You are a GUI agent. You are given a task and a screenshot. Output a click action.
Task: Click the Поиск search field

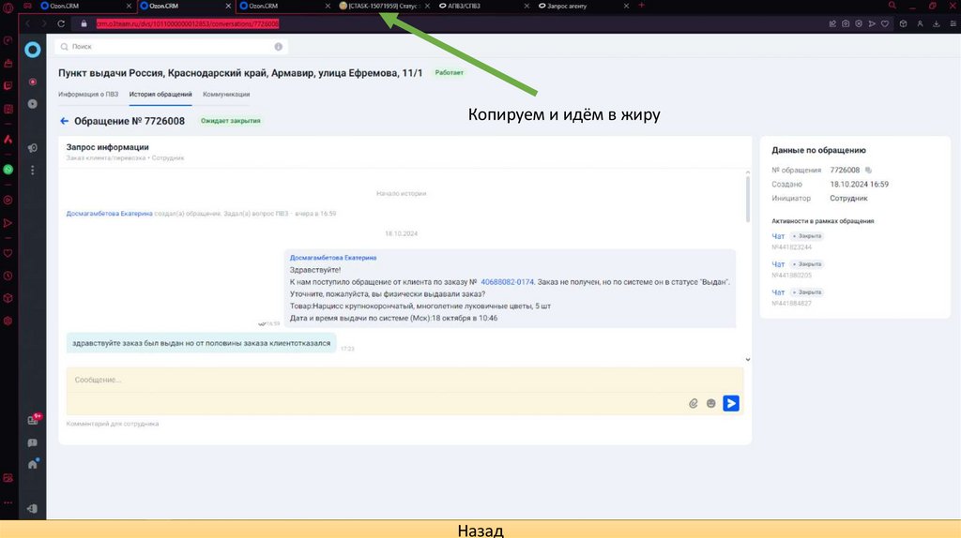[x=171, y=47]
